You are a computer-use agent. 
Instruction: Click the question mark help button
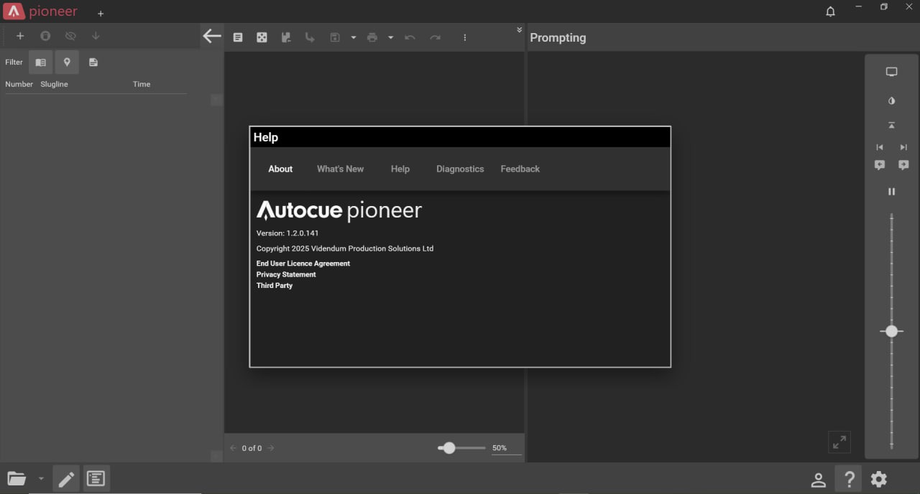click(x=850, y=479)
